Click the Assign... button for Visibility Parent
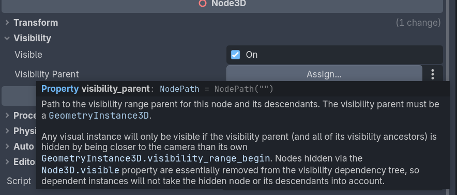Viewport: 457px width, 195px height. [324, 74]
